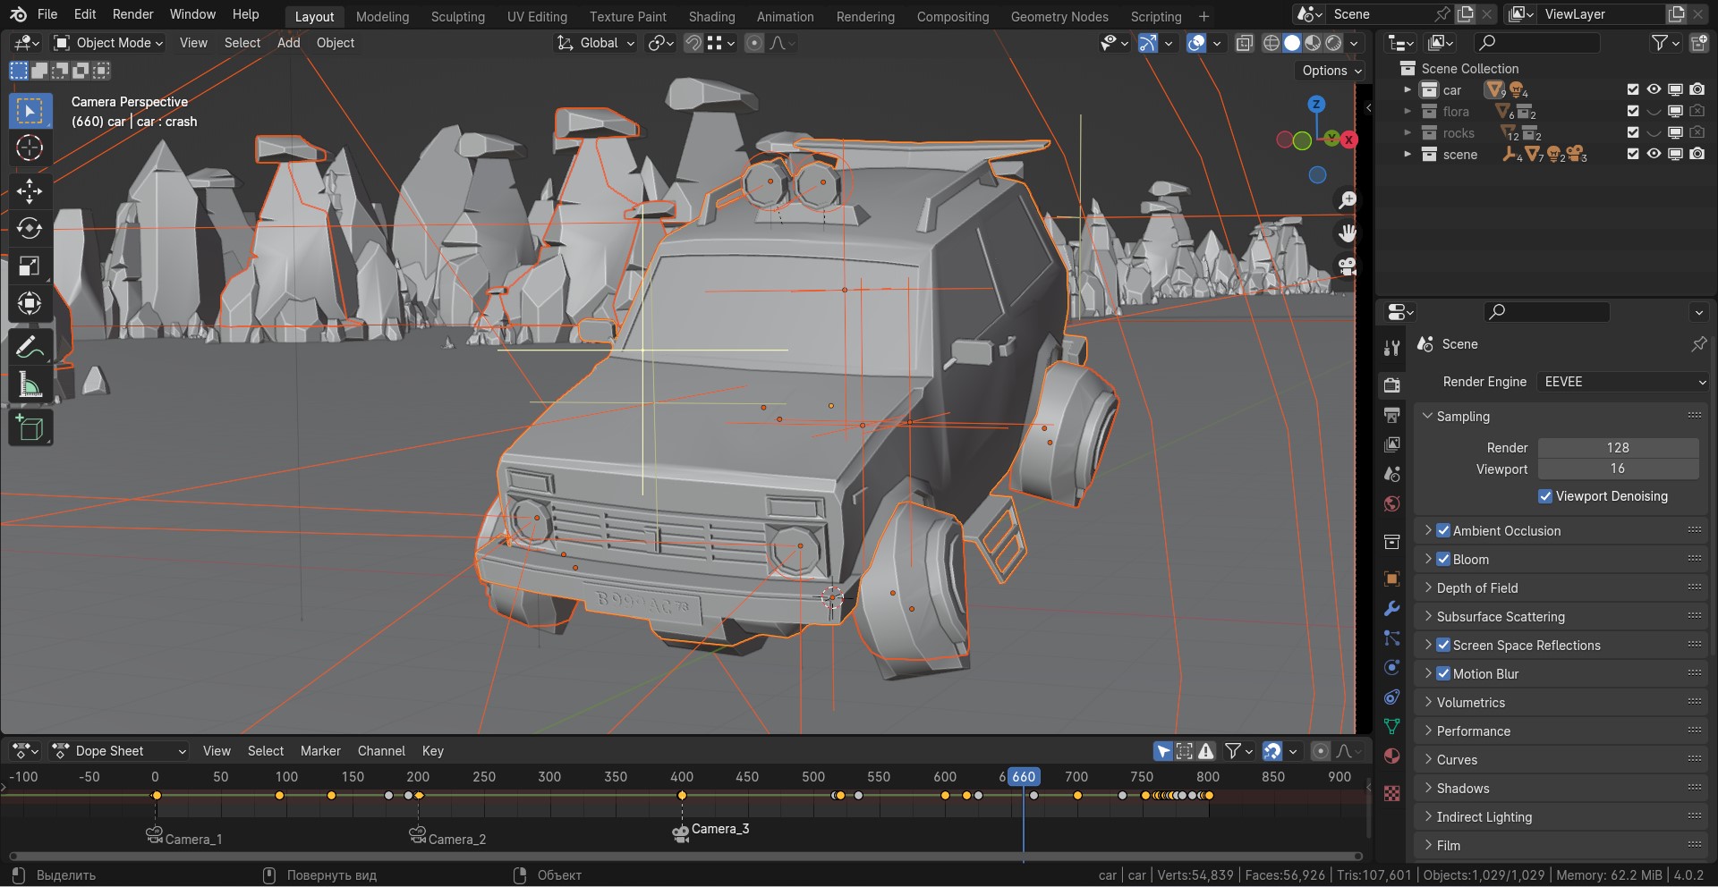Open the Render Engine dropdown showing EEVEE

click(x=1623, y=382)
